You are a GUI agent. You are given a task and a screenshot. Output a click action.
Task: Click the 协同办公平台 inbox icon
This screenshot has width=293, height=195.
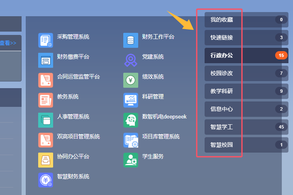[45, 160]
